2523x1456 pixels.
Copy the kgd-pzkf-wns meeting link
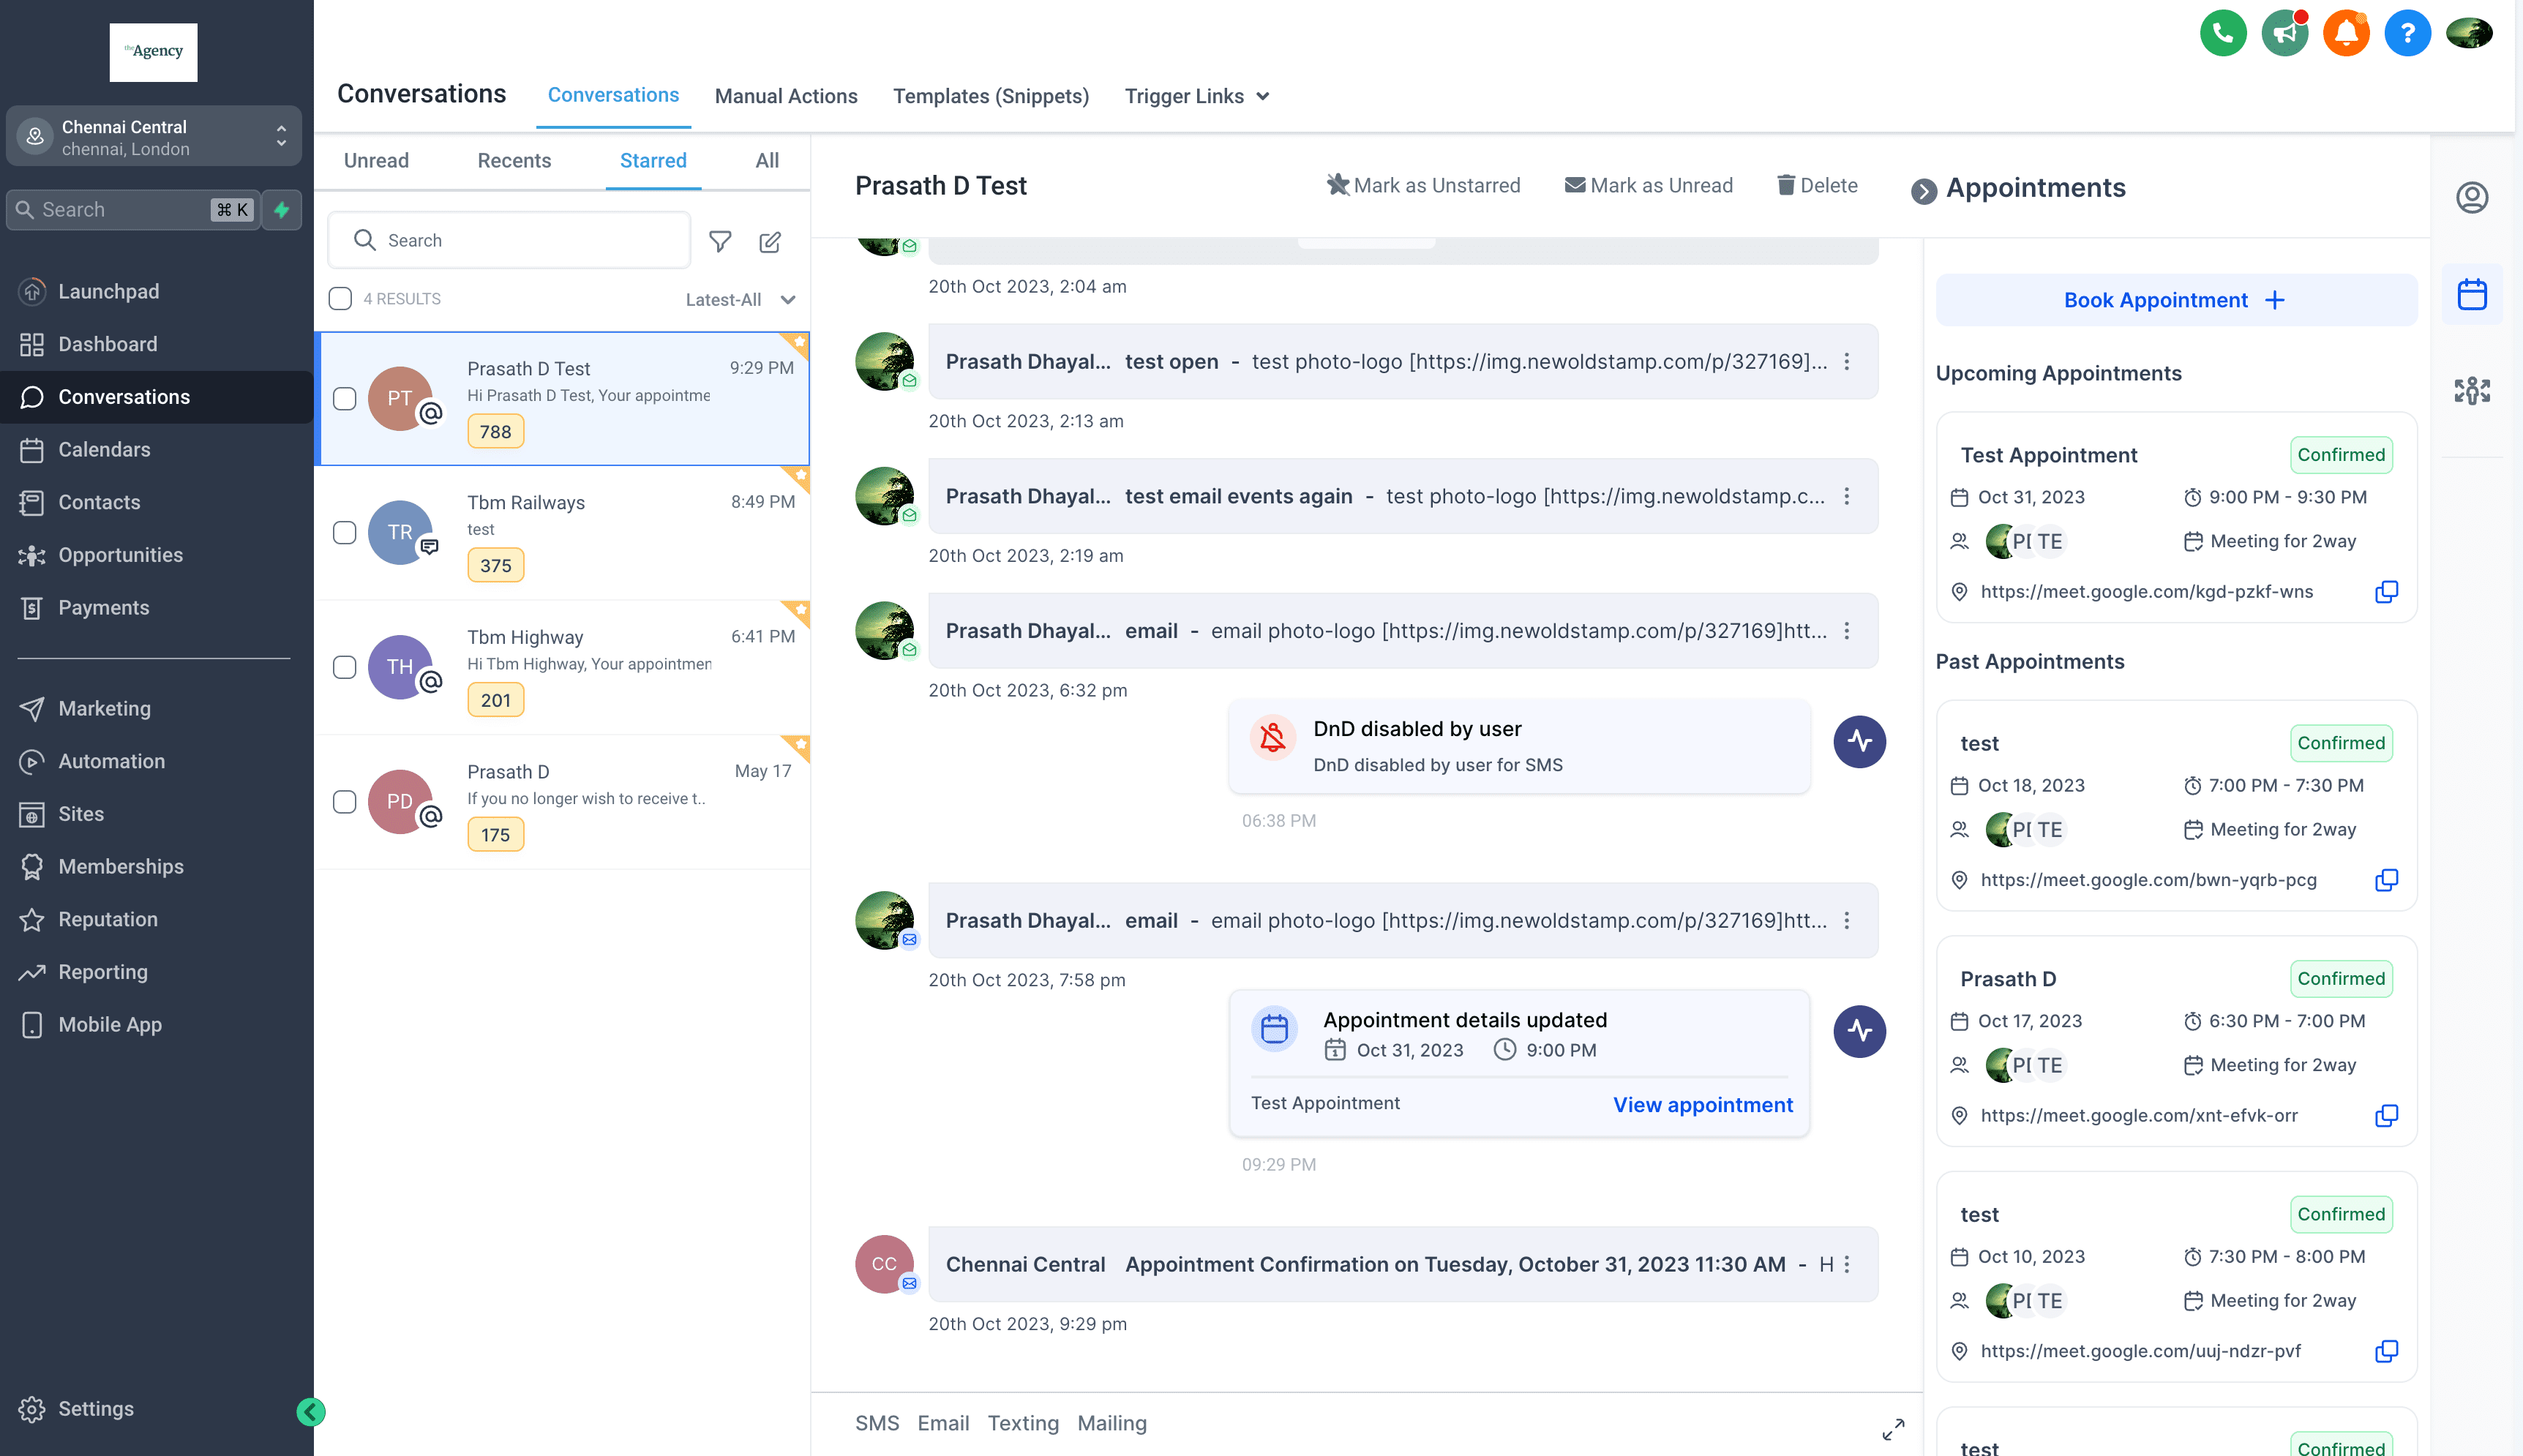coord(2386,592)
